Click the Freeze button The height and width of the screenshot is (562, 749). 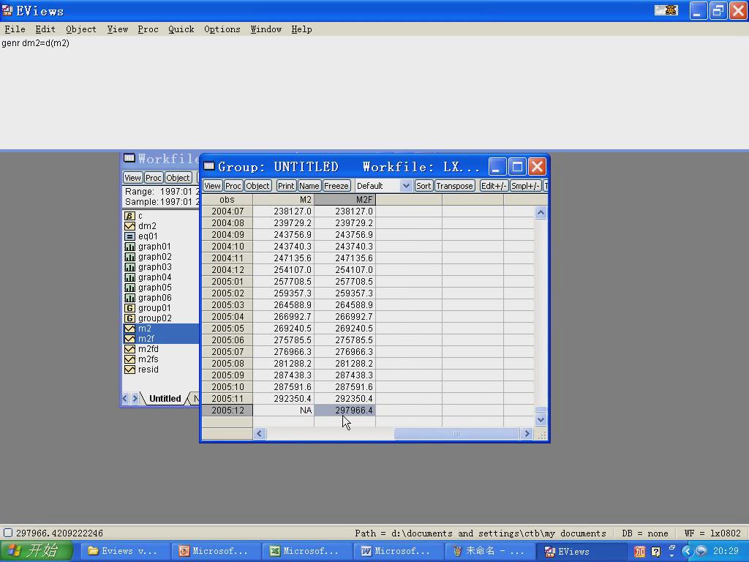pyautogui.click(x=336, y=186)
